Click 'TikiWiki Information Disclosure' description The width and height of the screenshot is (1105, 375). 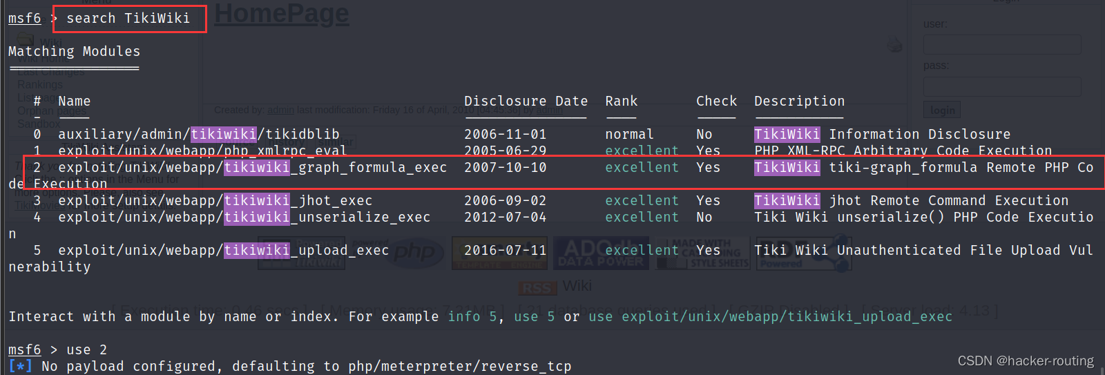tap(882, 134)
